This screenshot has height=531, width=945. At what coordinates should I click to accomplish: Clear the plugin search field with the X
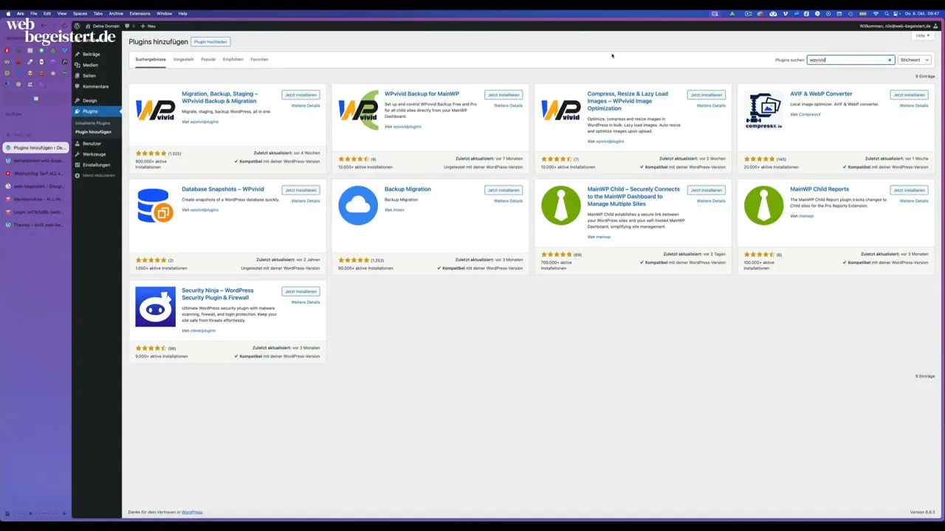pyautogui.click(x=890, y=60)
